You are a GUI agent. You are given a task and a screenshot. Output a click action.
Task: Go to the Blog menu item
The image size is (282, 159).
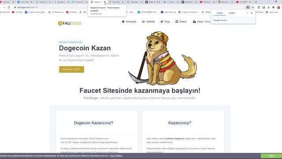(165, 22)
